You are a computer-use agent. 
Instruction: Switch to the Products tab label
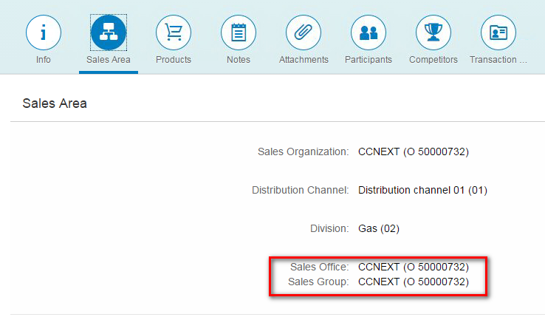point(174,60)
